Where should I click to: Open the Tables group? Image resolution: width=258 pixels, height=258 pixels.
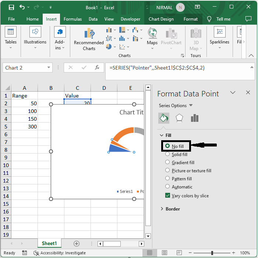[x=11, y=38]
